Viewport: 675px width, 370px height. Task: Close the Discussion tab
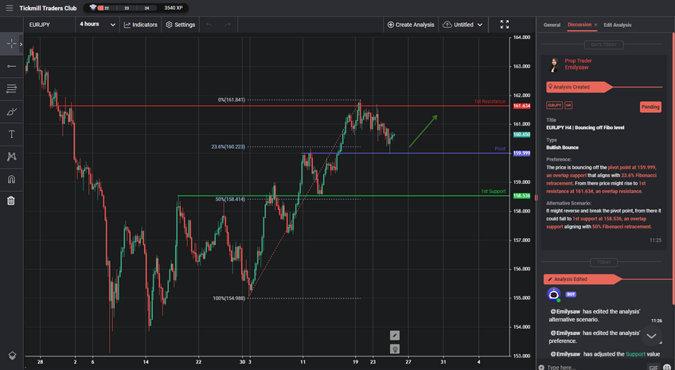[x=595, y=25]
